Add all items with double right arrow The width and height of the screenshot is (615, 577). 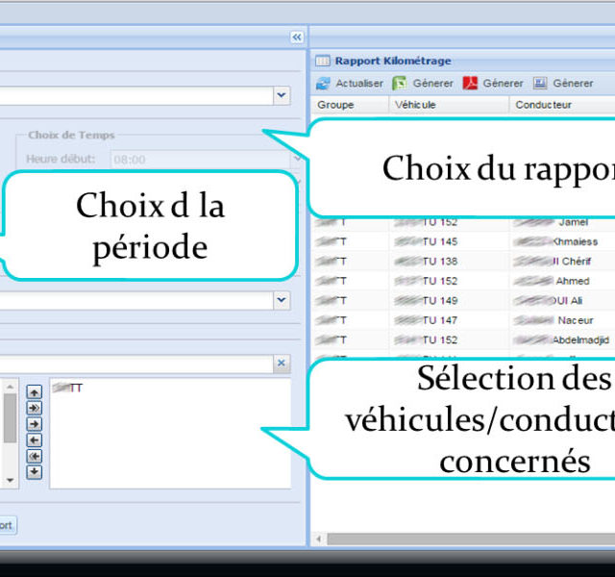pos(35,408)
